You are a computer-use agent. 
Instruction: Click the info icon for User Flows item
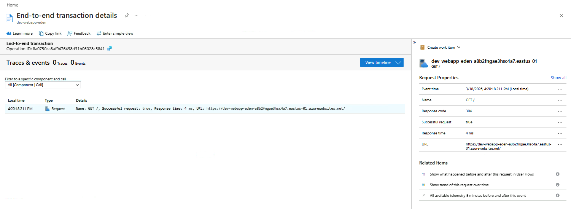[x=557, y=174]
